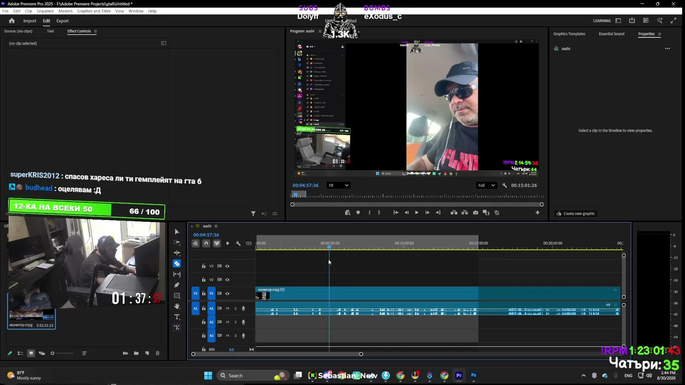Select the Track Select Forward tool
This screenshot has height=385, width=685.
[x=177, y=242]
